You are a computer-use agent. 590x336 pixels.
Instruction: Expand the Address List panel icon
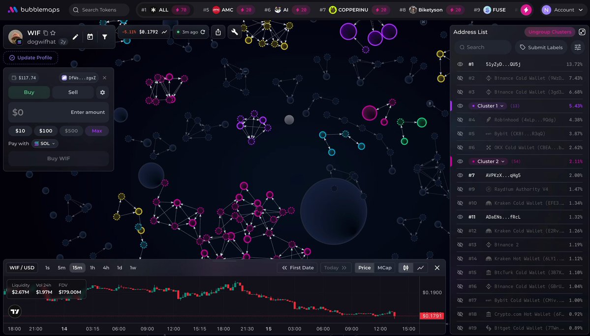click(x=582, y=32)
